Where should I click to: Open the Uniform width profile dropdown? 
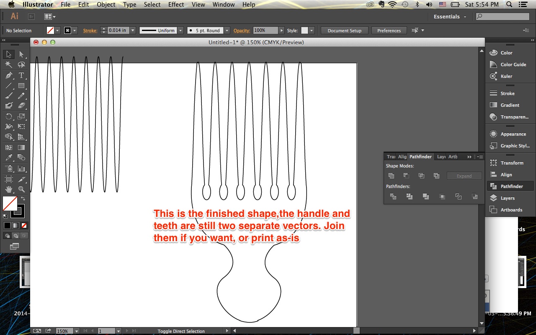[180, 30]
